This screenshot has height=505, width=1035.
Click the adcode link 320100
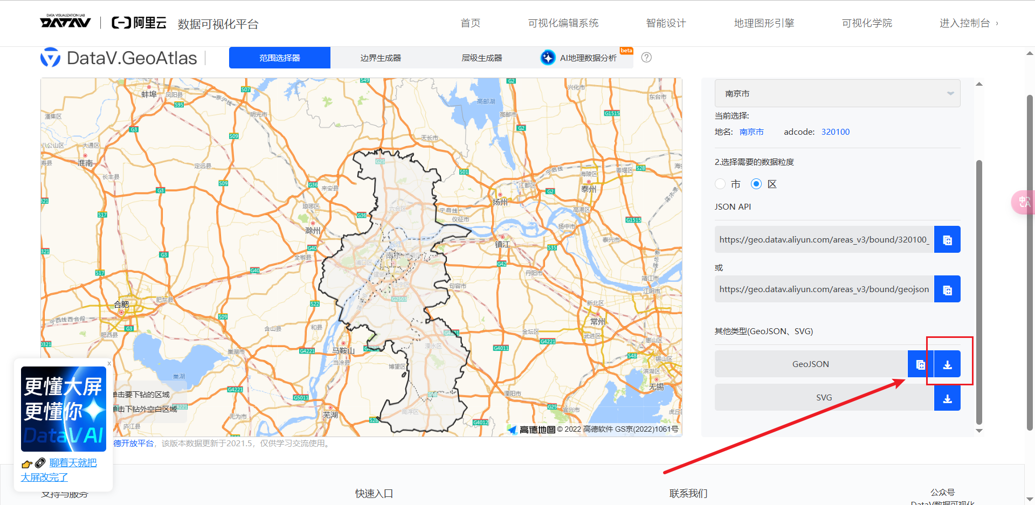835,132
